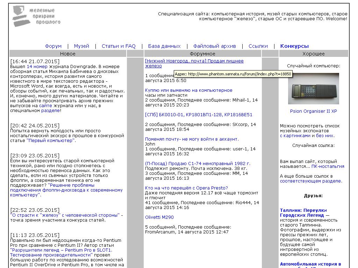This screenshot has height=268, width=358.
Task: Open Таллинн: Переулки Городских Легенд link
Action: click(x=303, y=213)
